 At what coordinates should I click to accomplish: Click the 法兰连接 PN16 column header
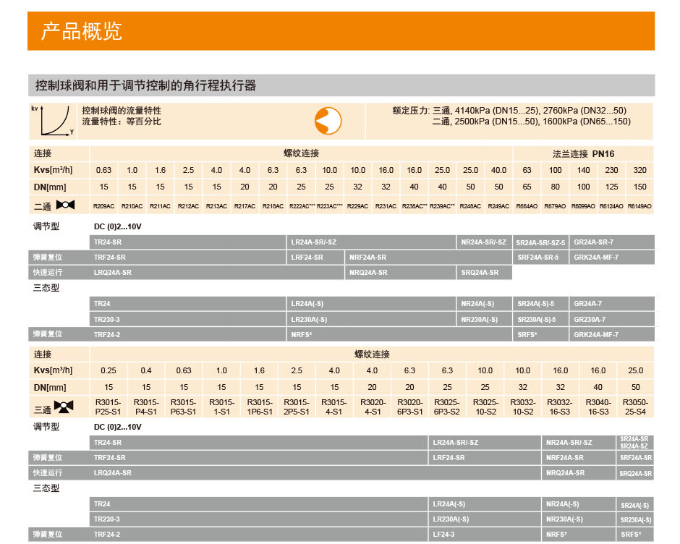tap(583, 154)
